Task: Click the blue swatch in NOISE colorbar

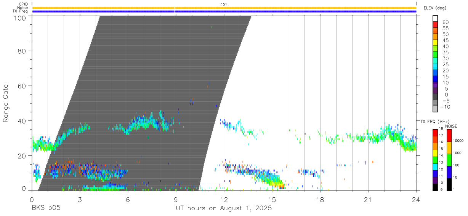Action: point(449,172)
